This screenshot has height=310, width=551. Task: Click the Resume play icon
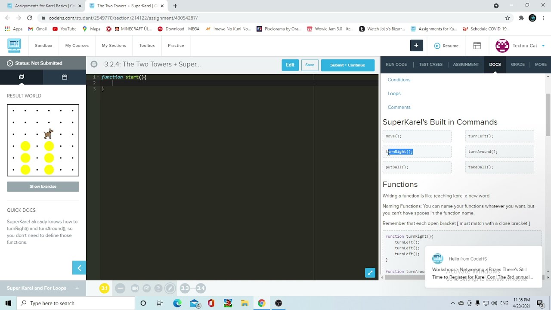click(x=437, y=46)
